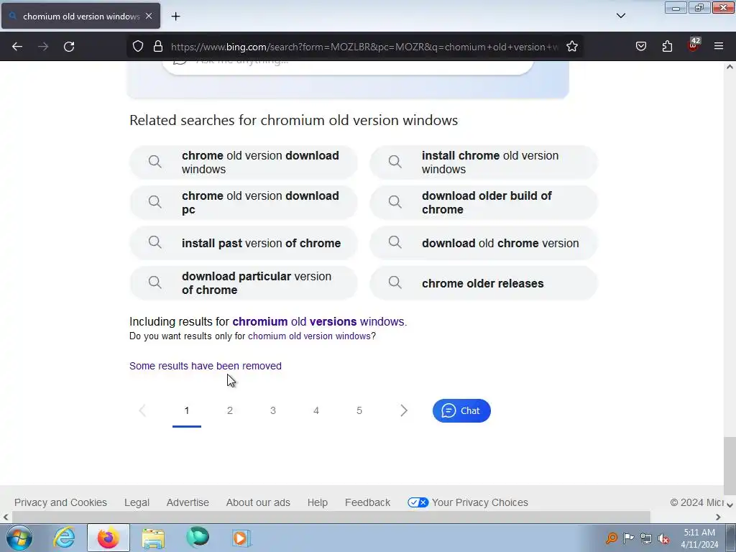Search 'download particular version of chrome'
The height and width of the screenshot is (552, 736).
pyautogui.click(x=244, y=283)
